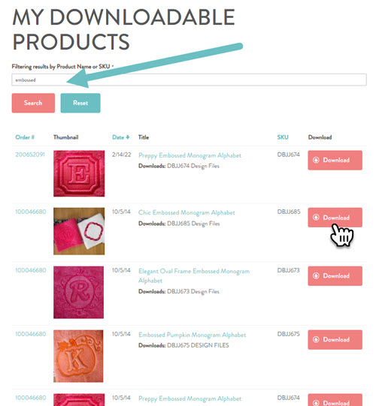Screen dimensions: 376x406
Task: Download Chic Embossed Monogram Alphabet files
Action: click(x=335, y=218)
